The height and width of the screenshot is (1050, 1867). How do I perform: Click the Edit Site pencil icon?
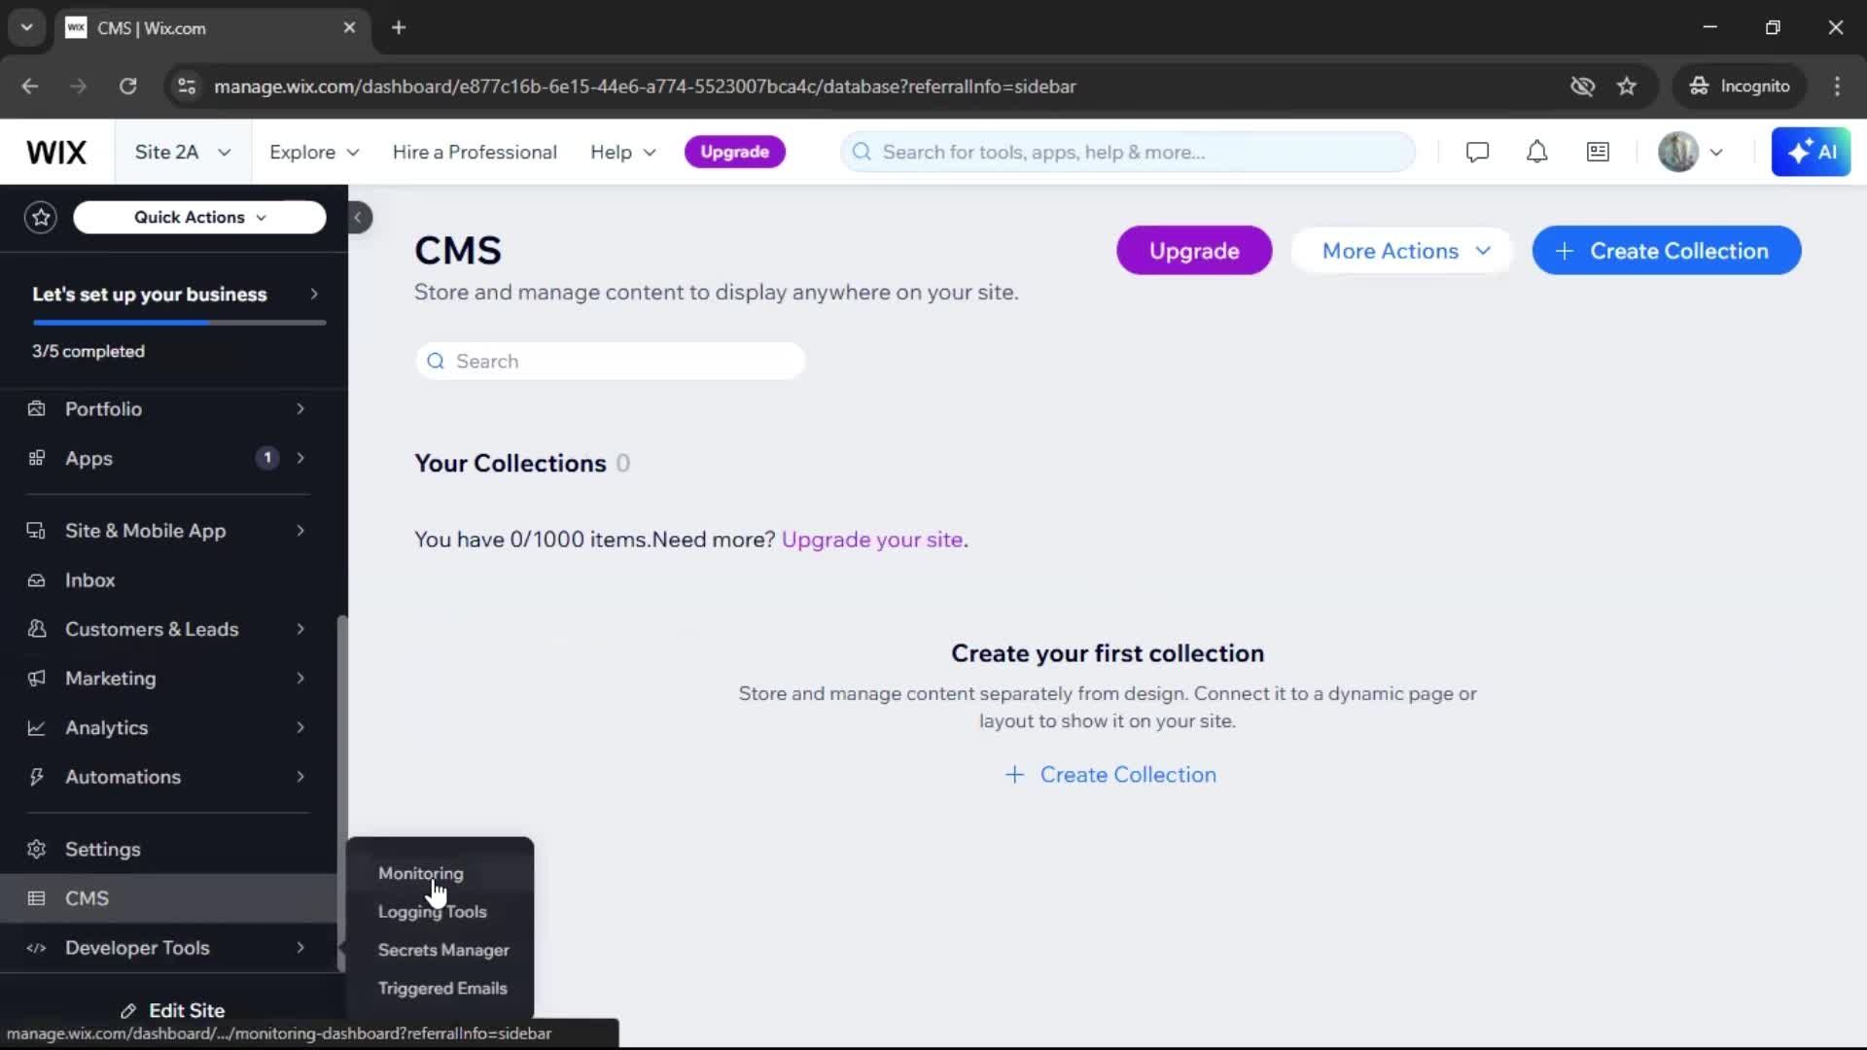(x=128, y=1012)
